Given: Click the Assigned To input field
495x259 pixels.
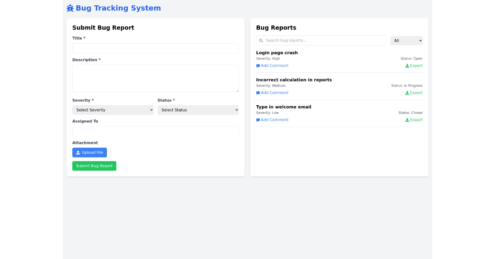Looking at the screenshot, I should [x=156, y=131].
